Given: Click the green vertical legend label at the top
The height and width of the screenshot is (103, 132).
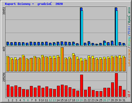Looking at the screenshot, I should point(129,15).
